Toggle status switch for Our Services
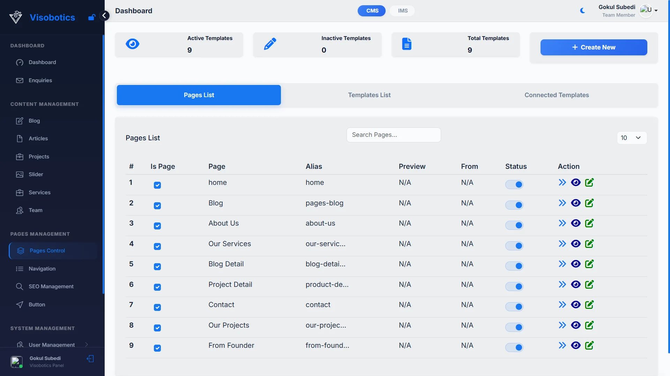670x376 pixels. (514, 246)
